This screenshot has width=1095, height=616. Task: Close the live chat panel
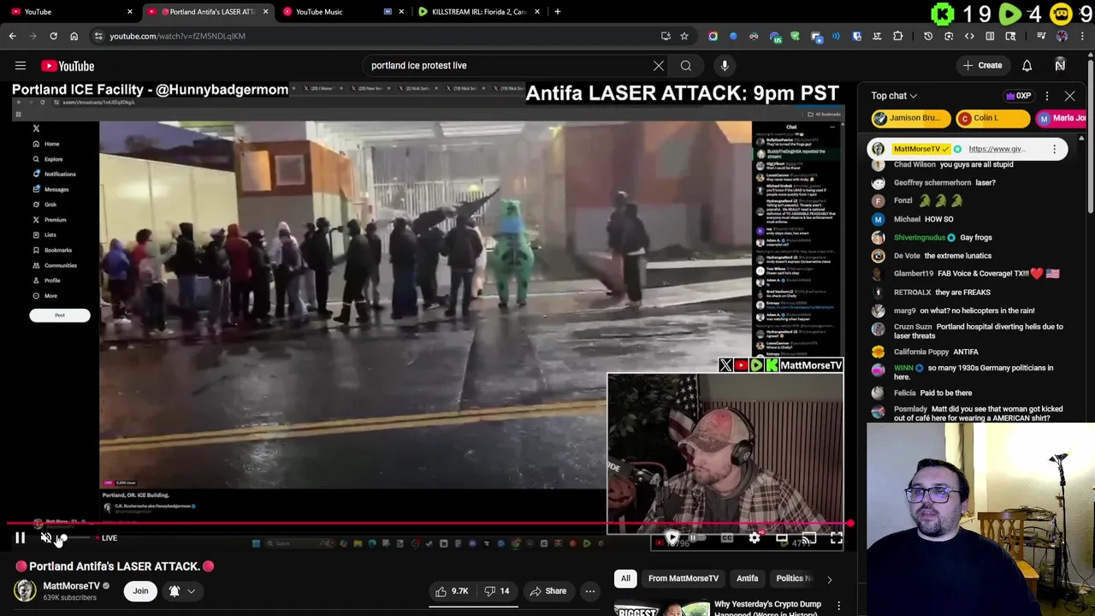(x=1069, y=96)
